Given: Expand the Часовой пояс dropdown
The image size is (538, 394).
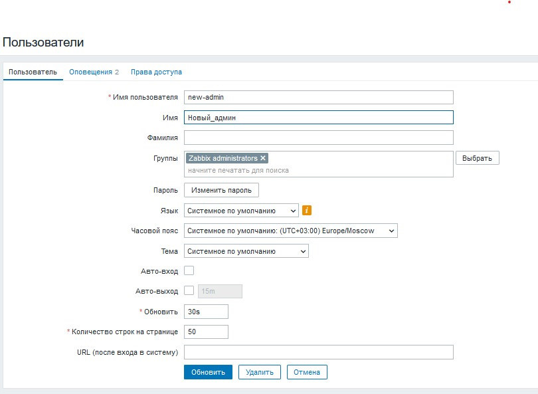Looking at the screenshot, I should (290, 231).
